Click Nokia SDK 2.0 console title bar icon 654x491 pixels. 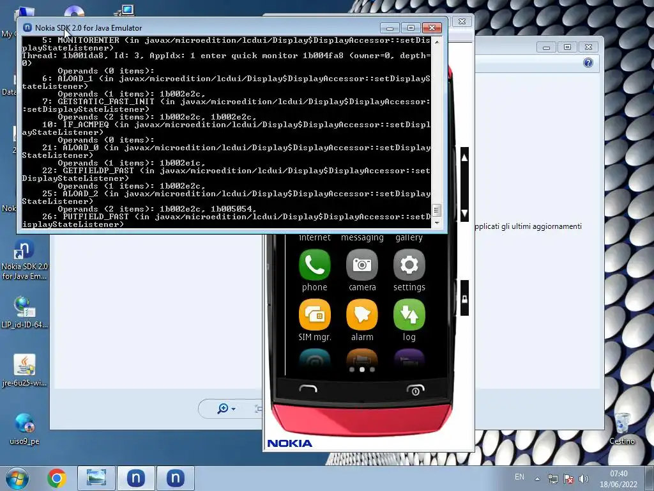coord(27,27)
